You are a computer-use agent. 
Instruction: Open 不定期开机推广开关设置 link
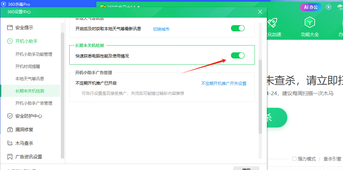click(224, 84)
